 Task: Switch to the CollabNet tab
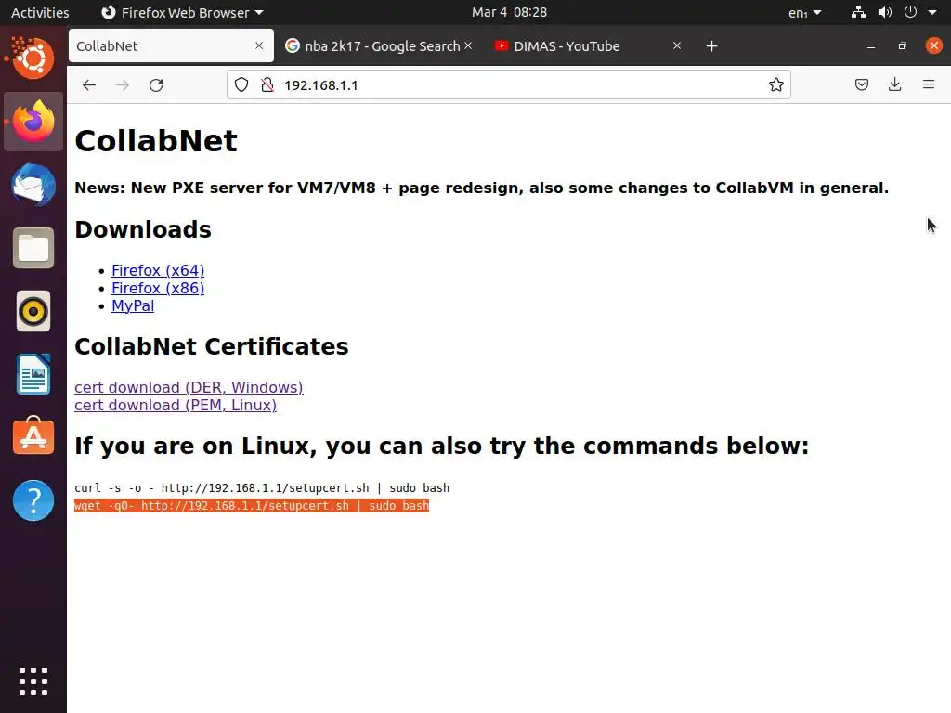point(171,46)
